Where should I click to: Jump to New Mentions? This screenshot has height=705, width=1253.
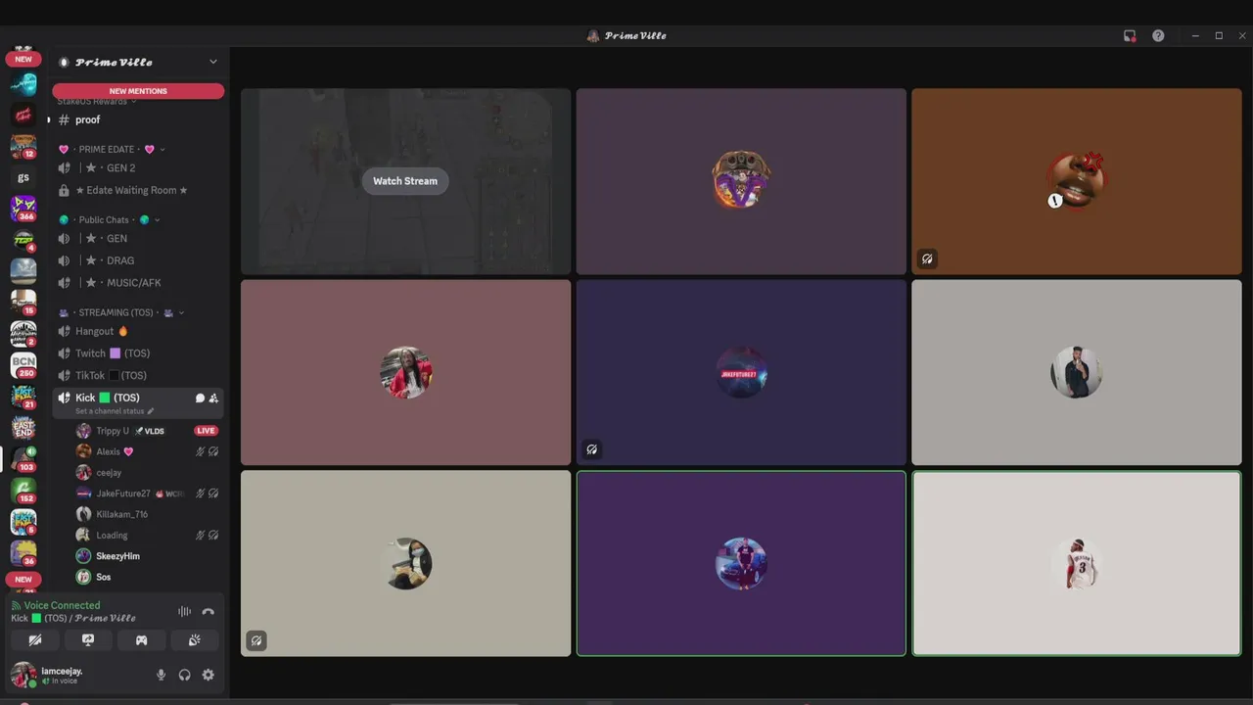138,91
